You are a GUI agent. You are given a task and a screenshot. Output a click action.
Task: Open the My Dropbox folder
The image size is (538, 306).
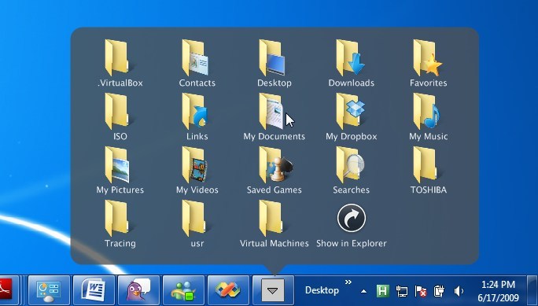click(x=351, y=116)
